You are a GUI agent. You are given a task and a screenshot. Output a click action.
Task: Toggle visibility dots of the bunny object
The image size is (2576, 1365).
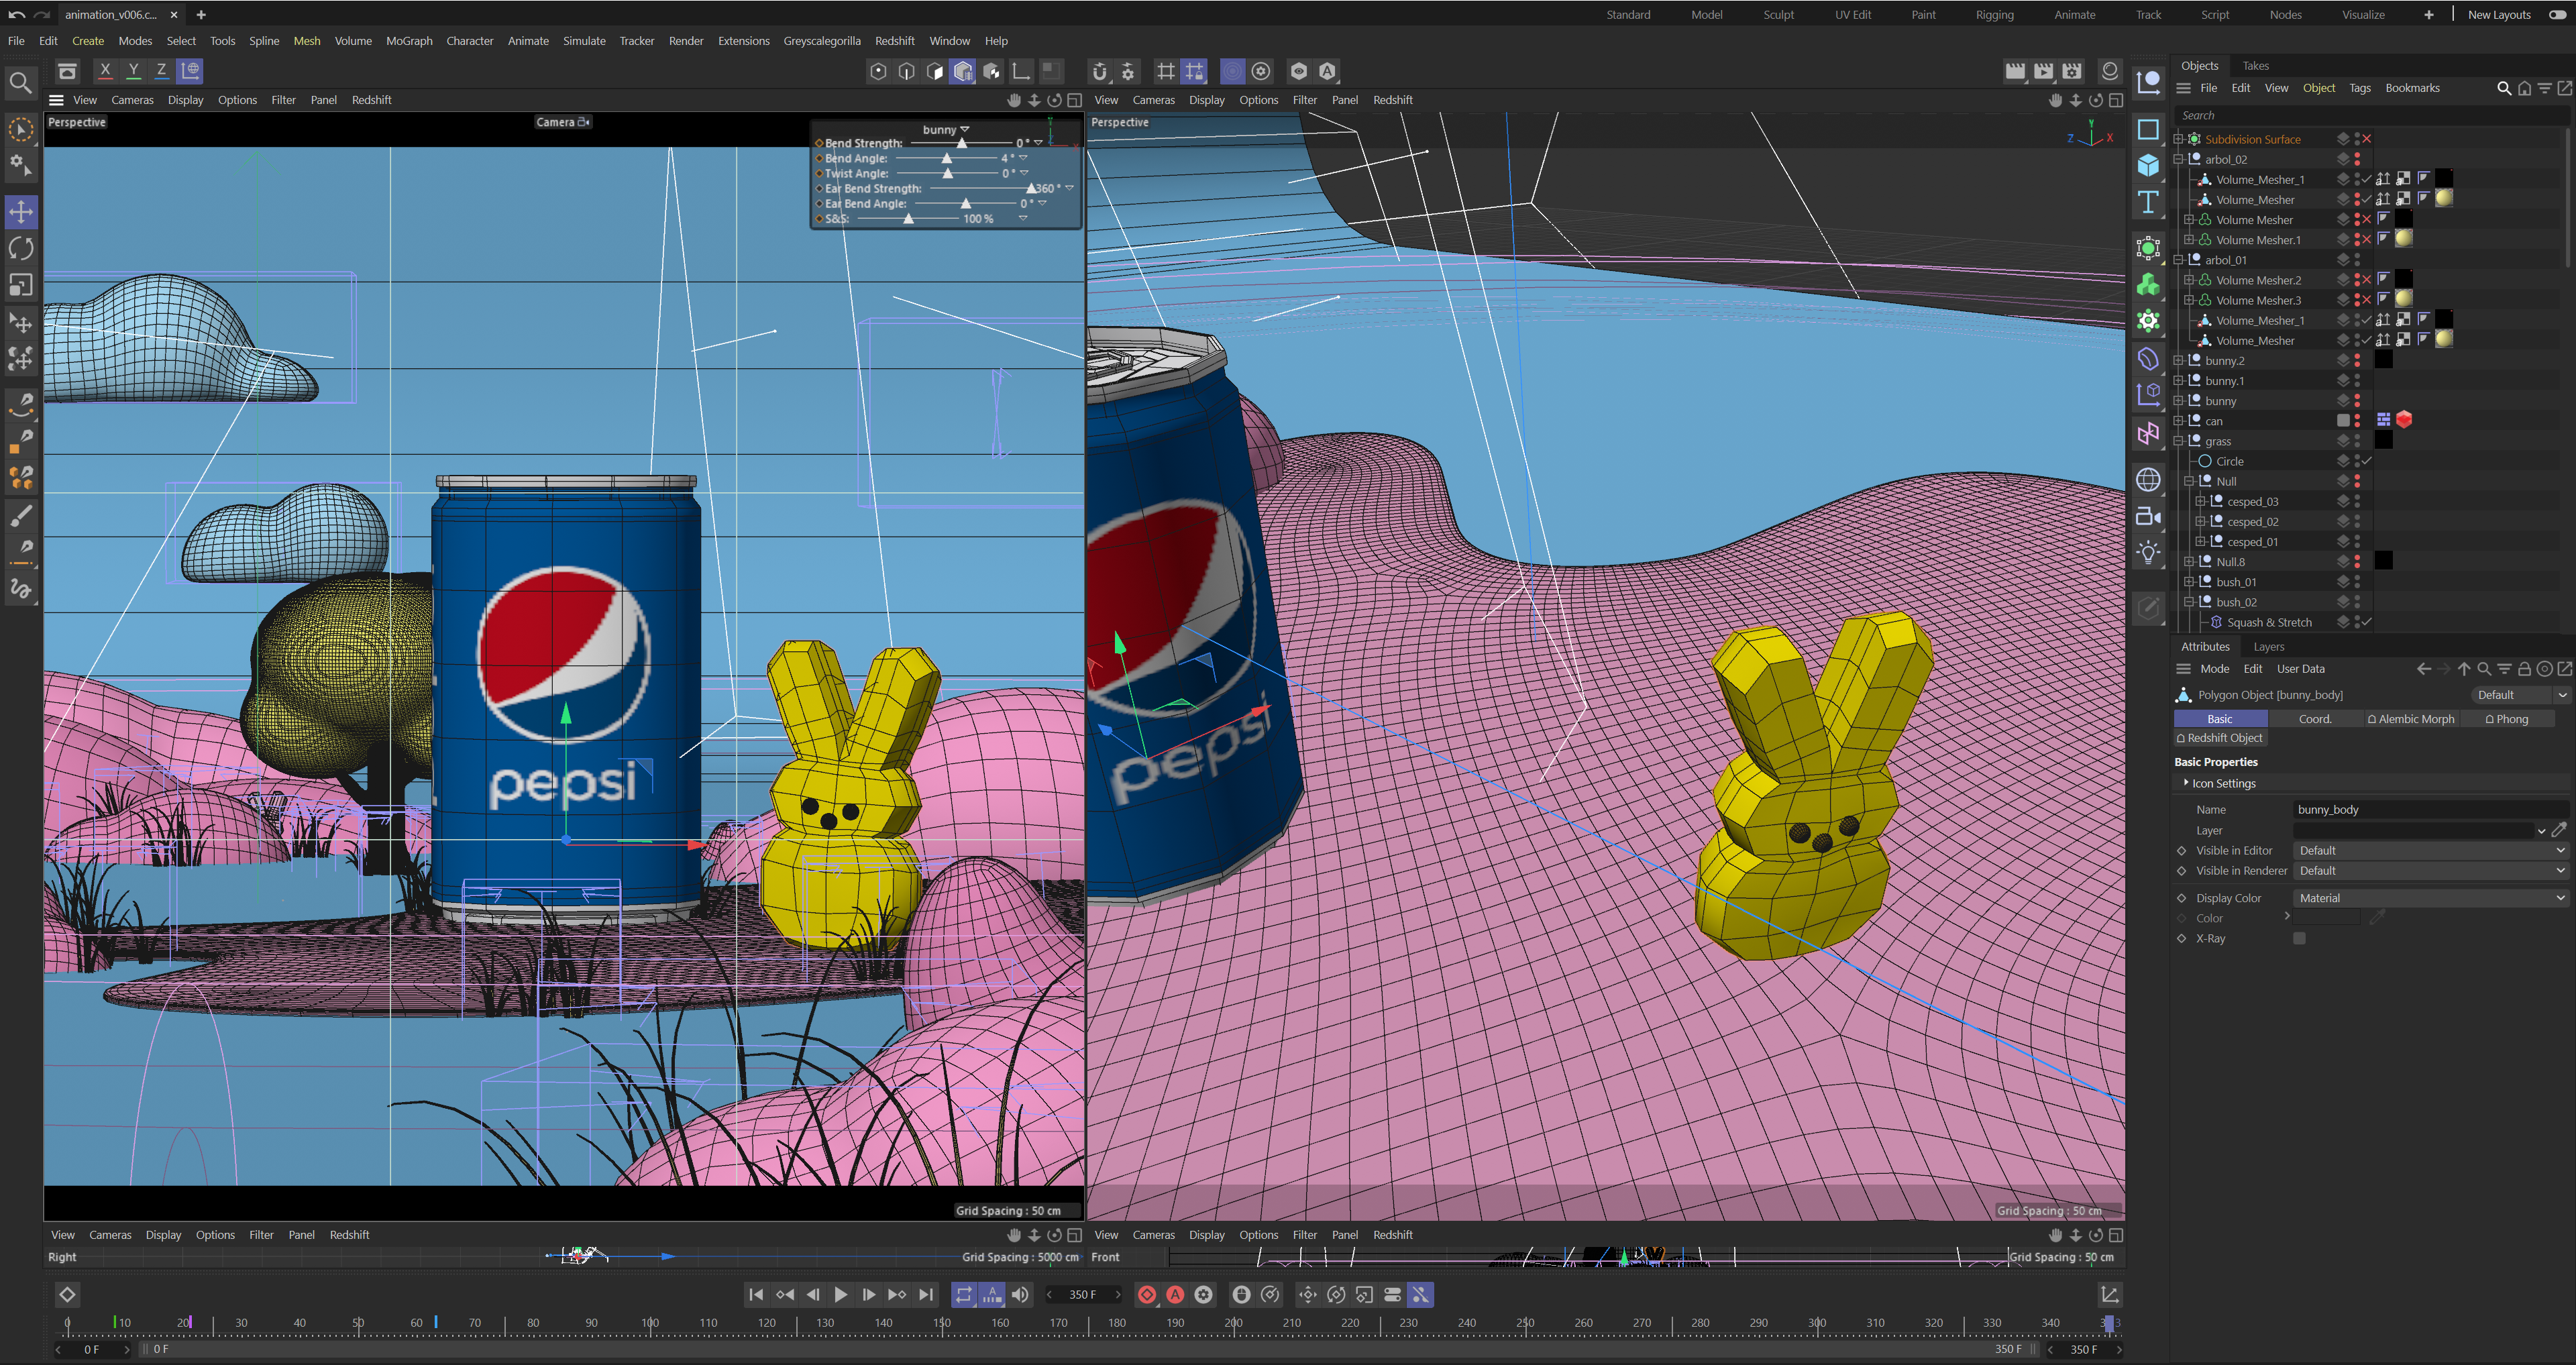tap(2357, 401)
